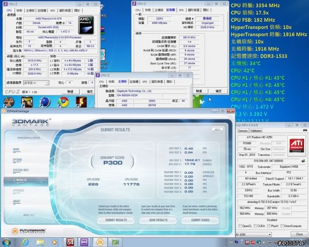Open the radiation-symbol desktop shortcut
Viewport: 309px width, 247px height.
9,102
